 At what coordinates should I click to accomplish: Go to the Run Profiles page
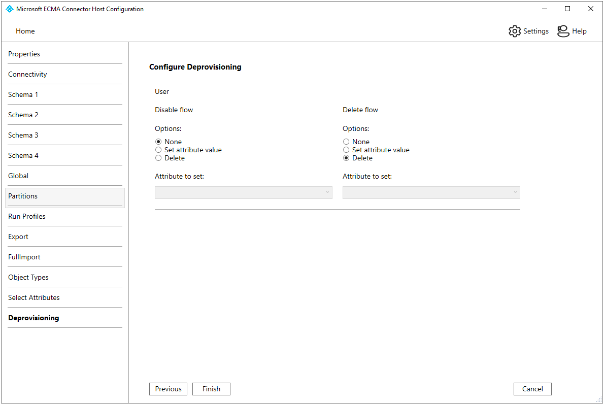click(27, 216)
